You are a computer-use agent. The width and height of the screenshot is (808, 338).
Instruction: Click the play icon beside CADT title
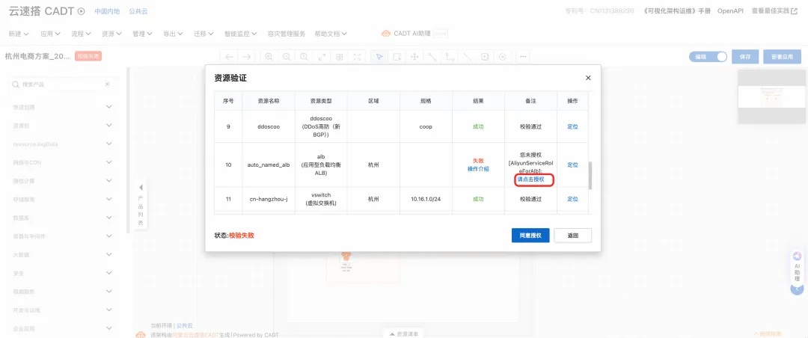coord(81,11)
